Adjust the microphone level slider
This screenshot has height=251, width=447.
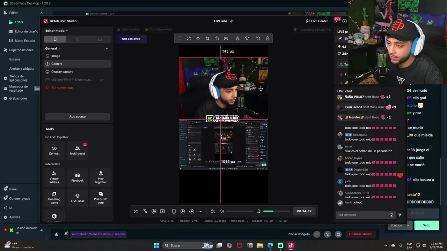[x=277, y=211]
